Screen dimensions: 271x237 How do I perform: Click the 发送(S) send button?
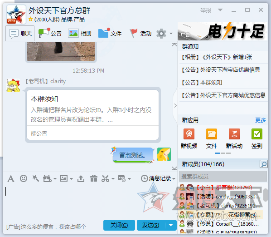point(151,225)
